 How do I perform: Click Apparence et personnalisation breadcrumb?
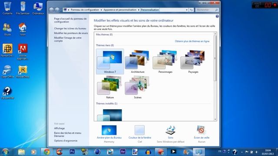coord(120,10)
